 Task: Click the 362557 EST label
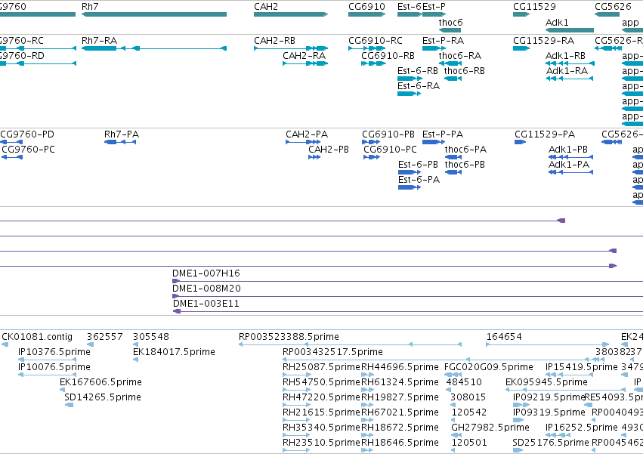point(104,337)
